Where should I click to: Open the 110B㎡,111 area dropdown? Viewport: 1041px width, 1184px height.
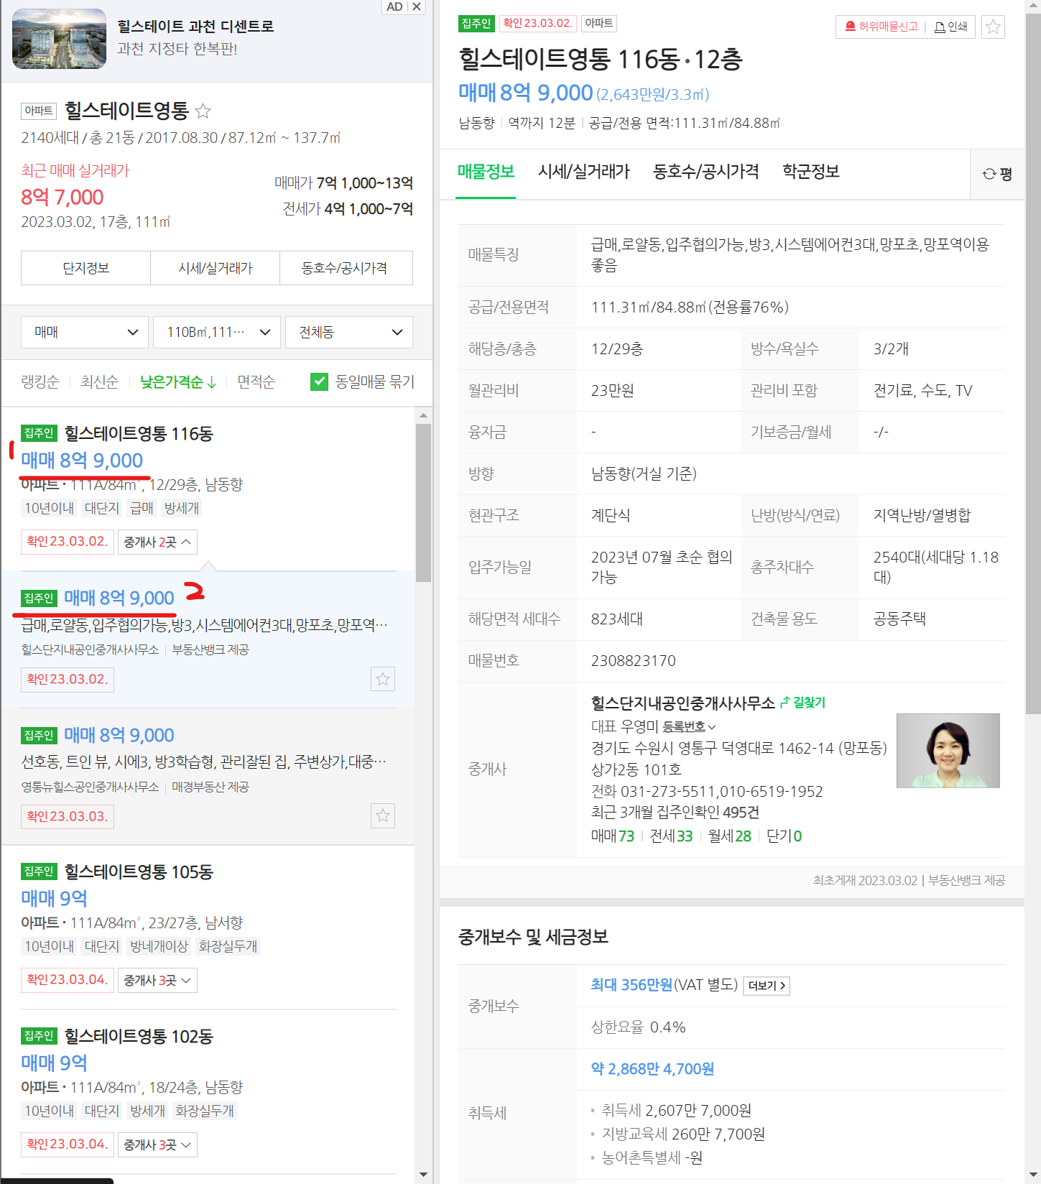218,332
